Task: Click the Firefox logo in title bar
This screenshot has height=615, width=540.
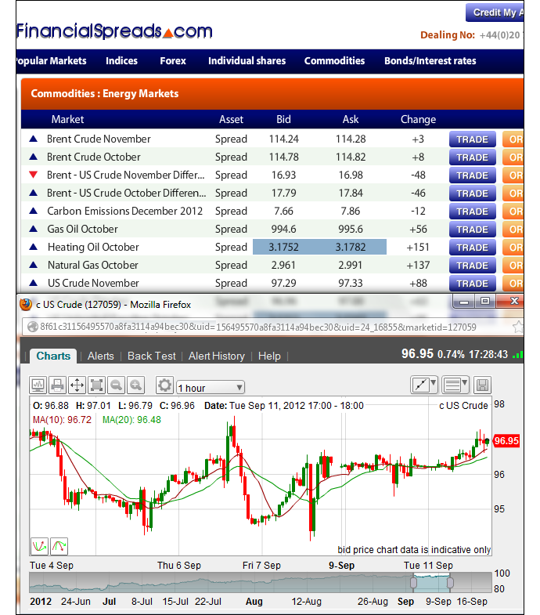Action: tap(26, 304)
